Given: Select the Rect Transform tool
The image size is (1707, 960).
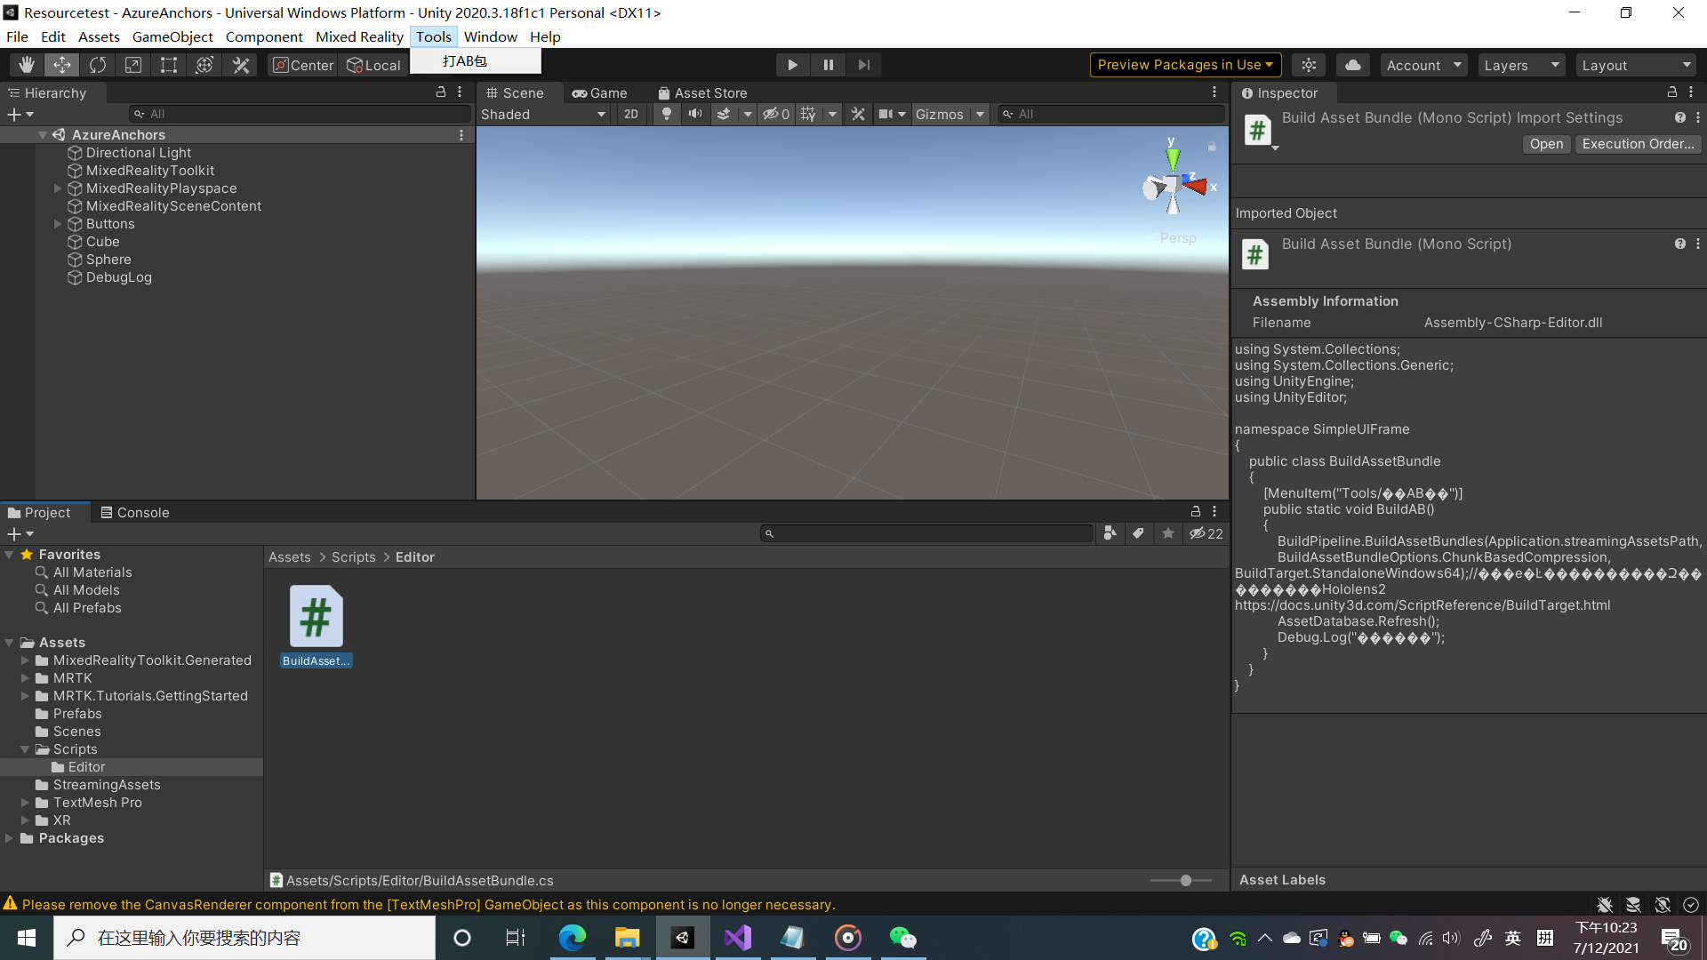Looking at the screenshot, I should [168, 64].
